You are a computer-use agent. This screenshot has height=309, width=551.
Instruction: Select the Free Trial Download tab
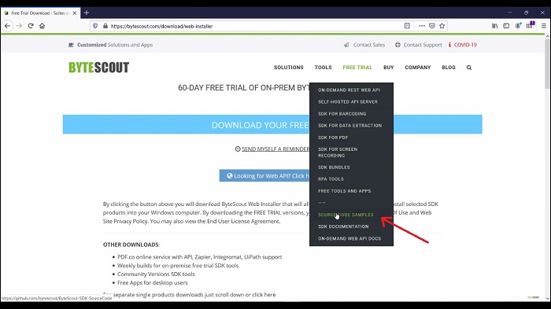pos(40,13)
